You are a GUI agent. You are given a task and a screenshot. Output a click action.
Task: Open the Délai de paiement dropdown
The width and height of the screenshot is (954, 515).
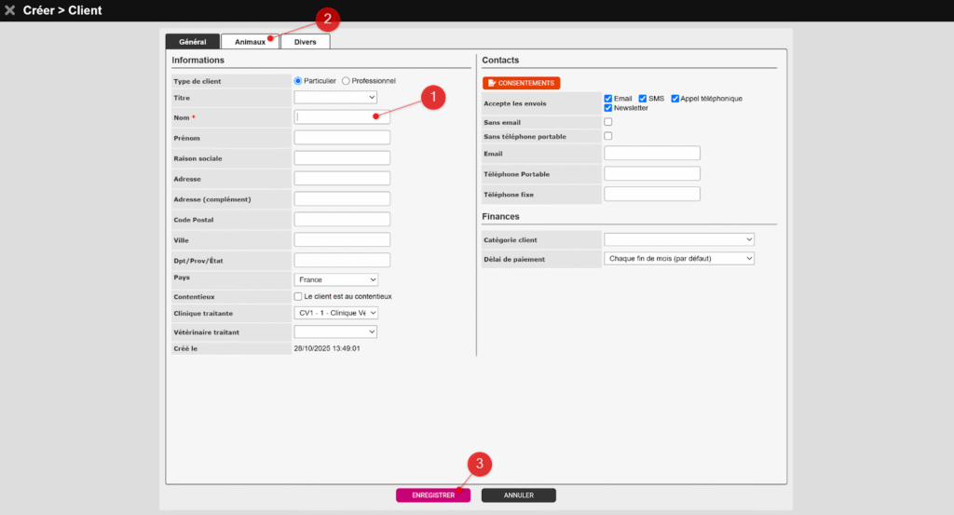678,258
